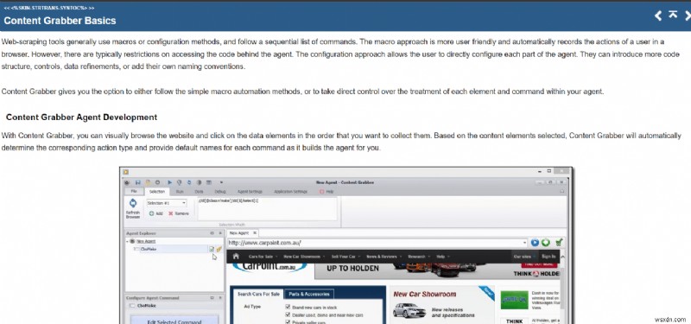Image resolution: width=691 pixels, height=324 pixels.
Task: Click the green refresh circle beside URL
Action: (x=546, y=243)
